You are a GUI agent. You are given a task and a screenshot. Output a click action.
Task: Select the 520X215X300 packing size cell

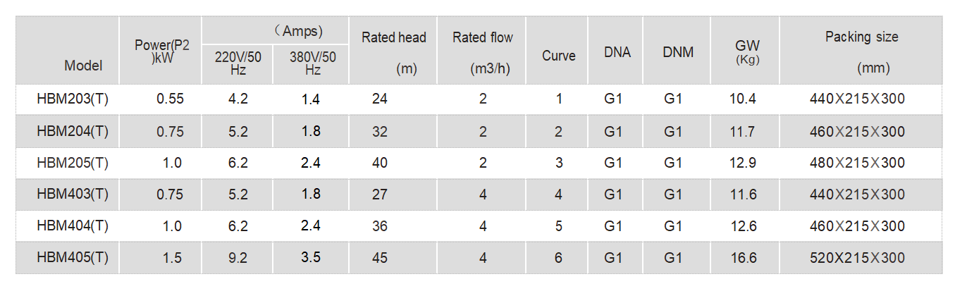point(857,258)
